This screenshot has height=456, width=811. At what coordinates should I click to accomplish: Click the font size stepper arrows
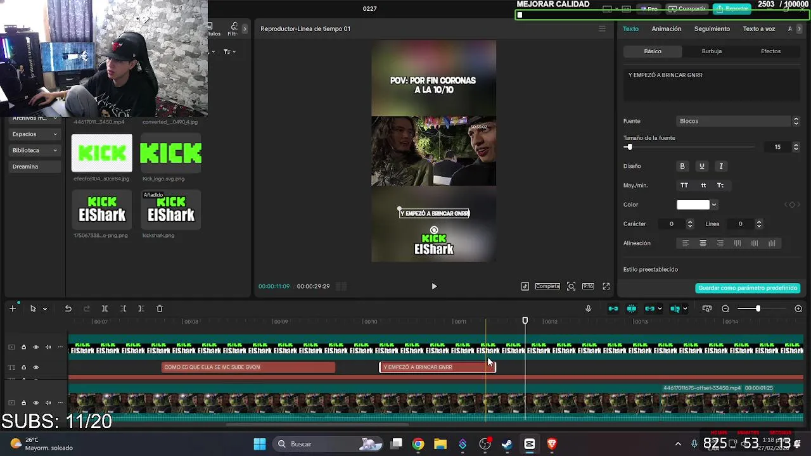pos(796,147)
